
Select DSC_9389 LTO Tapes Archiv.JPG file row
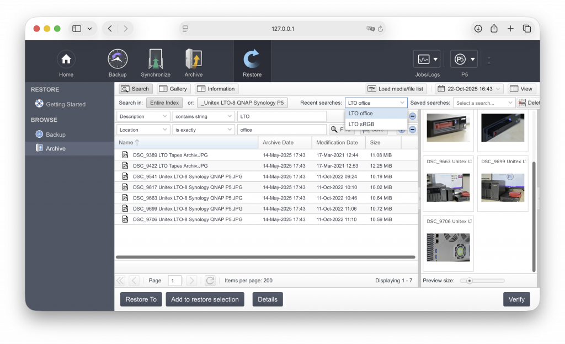[170, 155]
